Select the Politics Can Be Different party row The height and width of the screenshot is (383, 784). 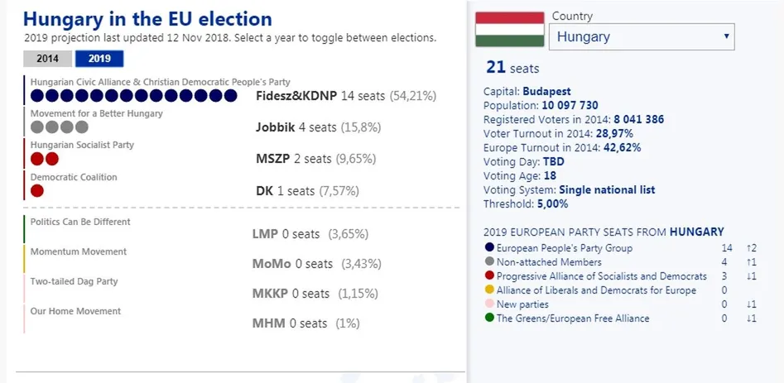80,223
